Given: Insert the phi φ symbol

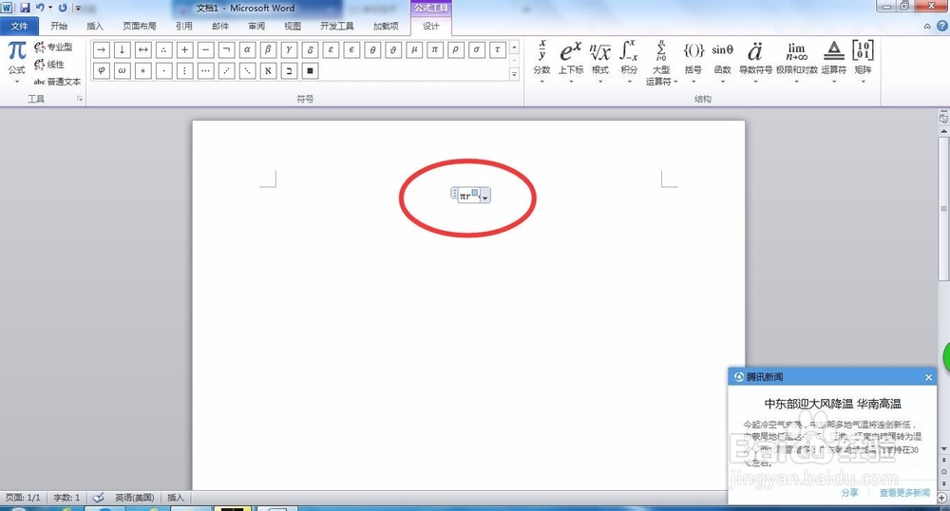Looking at the screenshot, I should pos(102,71).
